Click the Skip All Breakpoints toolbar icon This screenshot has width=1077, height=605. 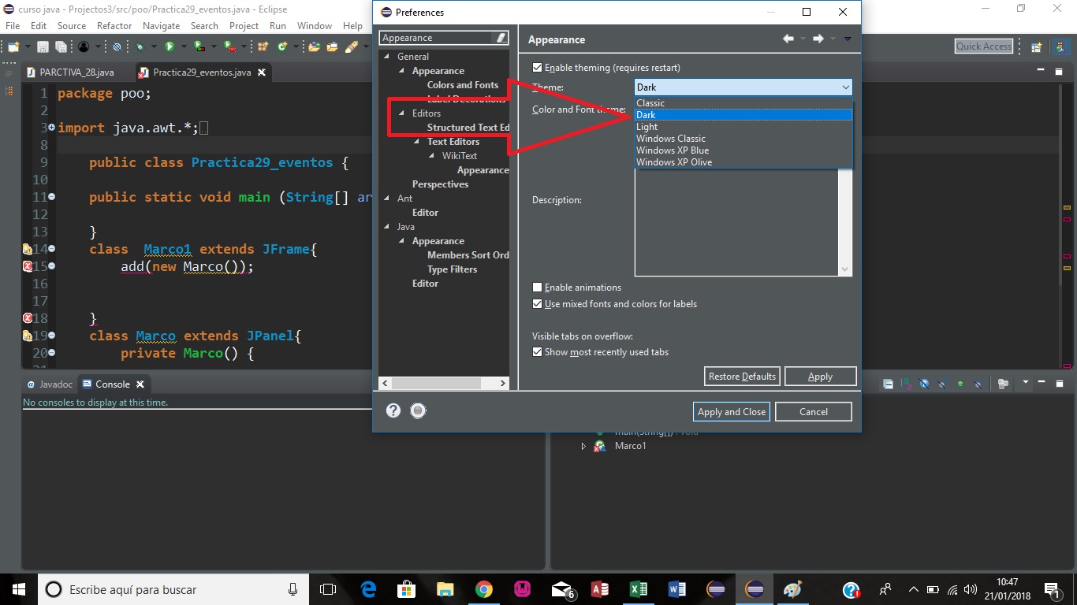coord(117,46)
